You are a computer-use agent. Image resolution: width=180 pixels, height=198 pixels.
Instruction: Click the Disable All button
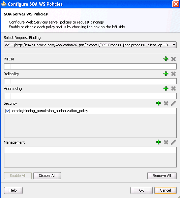point(47,176)
